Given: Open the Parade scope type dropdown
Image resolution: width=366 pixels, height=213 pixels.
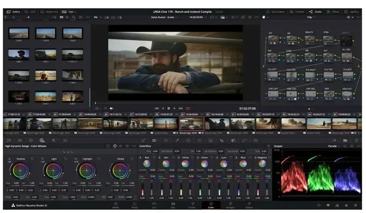Looking at the screenshot, I should (x=334, y=146).
